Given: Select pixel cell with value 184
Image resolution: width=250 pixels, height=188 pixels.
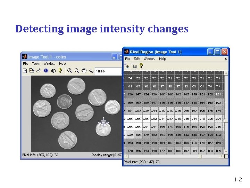Looking at the screenshot, I should (194, 127).
